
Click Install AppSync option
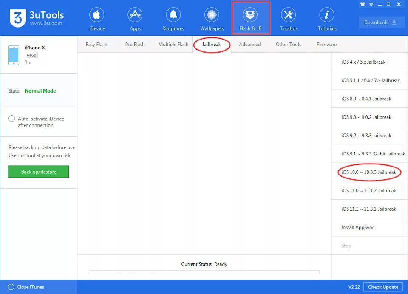click(x=369, y=227)
